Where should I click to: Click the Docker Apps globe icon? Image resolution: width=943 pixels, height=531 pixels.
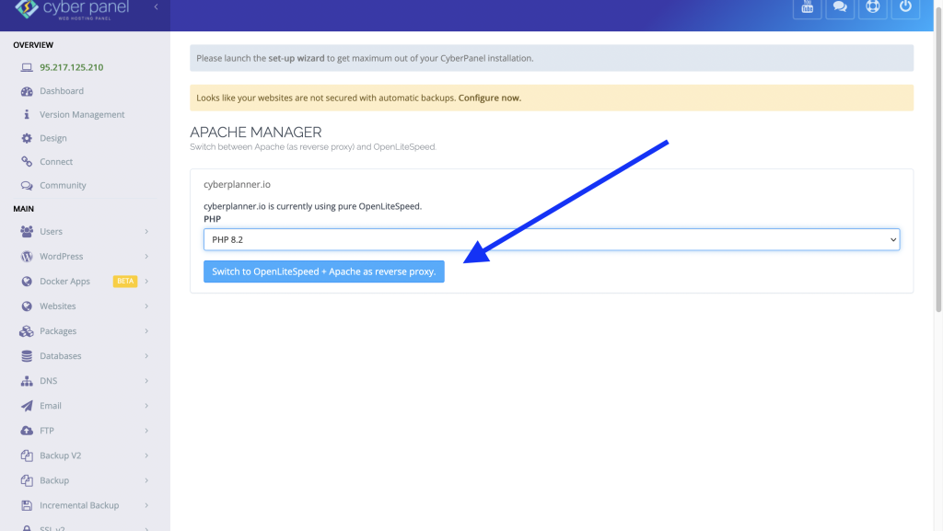(27, 281)
